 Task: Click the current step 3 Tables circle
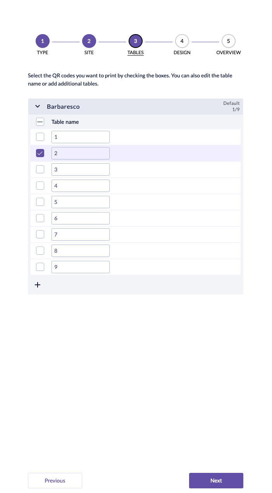point(136,41)
